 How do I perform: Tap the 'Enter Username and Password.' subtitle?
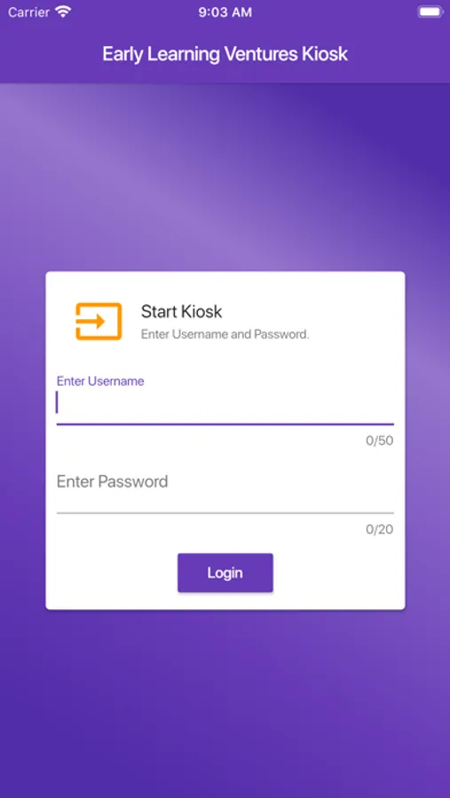225,335
